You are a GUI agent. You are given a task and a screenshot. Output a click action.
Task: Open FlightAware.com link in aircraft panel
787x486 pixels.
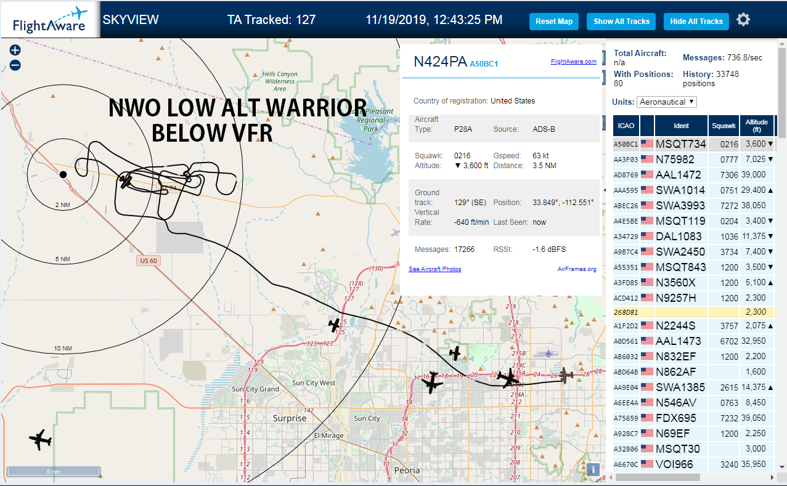pos(573,61)
